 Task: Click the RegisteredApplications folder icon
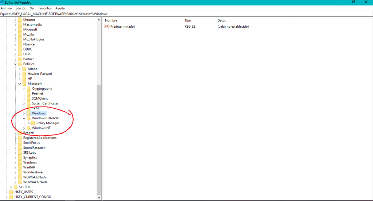[x=20, y=138]
